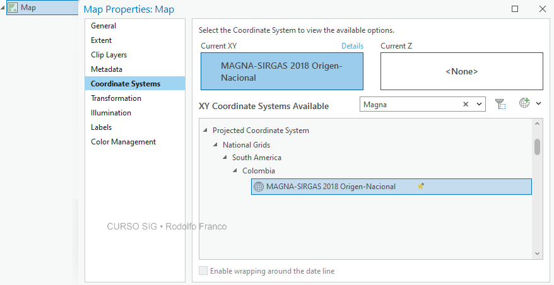Click the Map icon in contents pane
Screen dimensions: 554x285
(x=13, y=8)
